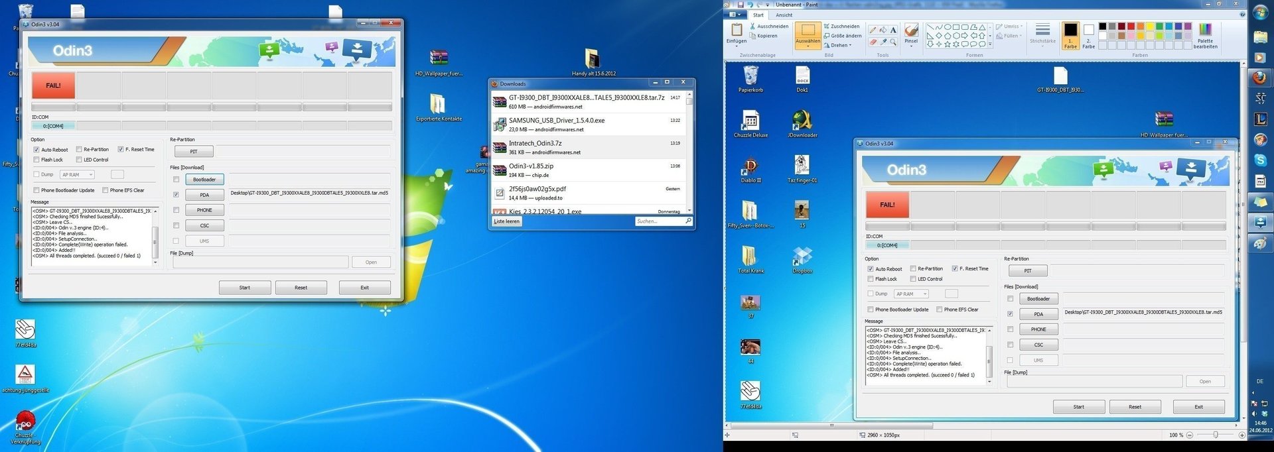Expand the Formen shapes gallery more arrow
1274x452 pixels.
(x=990, y=44)
